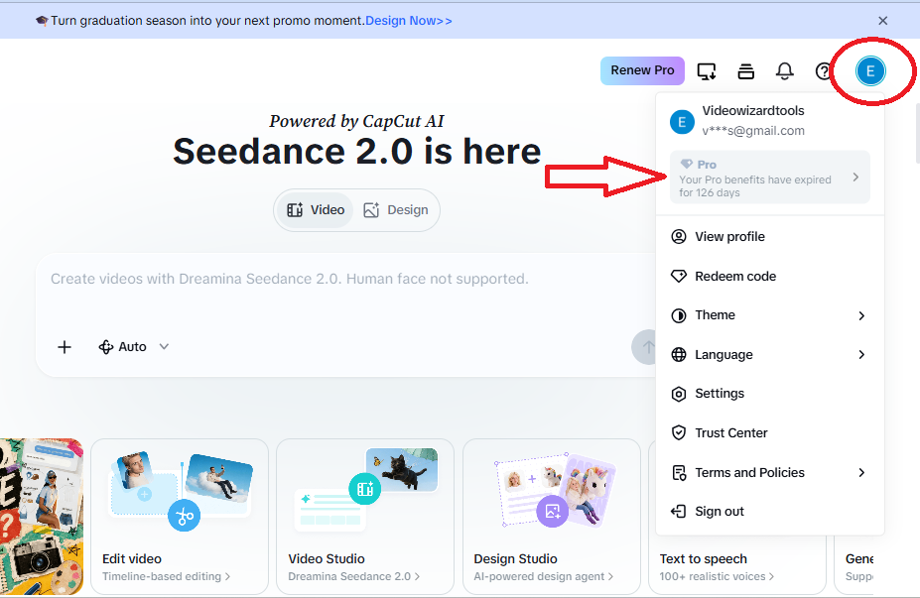
Task: Click the download desktop app icon
Action: coord(707,71)
